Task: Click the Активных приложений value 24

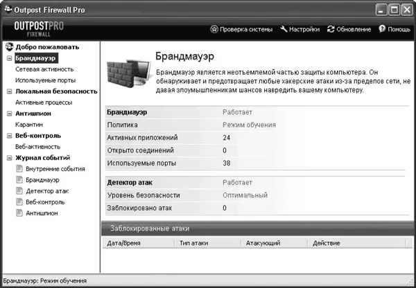Action: [226, 138]
